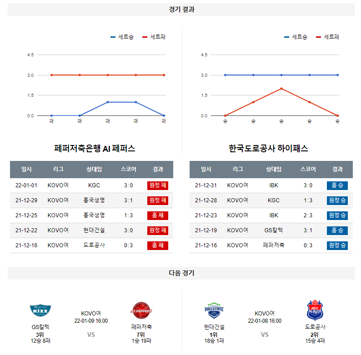Click 홈 승 badge for 21-12-31 match
This screenshot has height=355, width=361.
(x=337, y=185)
